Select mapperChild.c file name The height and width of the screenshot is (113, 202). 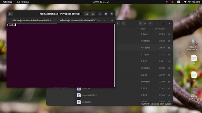coord(89,95)
